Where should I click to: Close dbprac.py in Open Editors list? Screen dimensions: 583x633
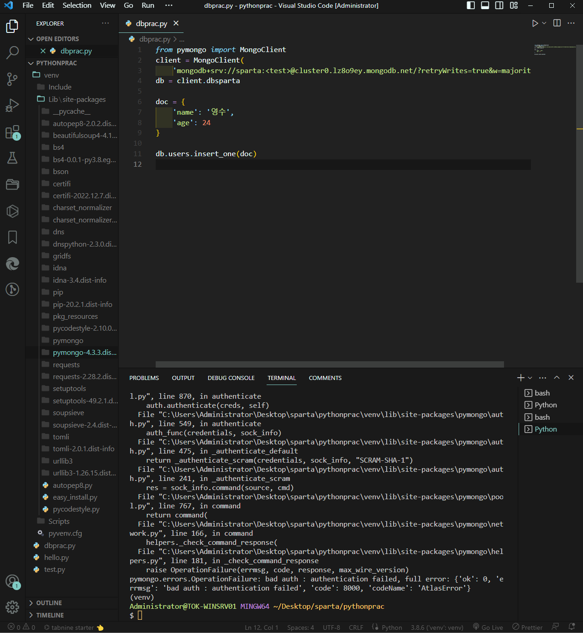click(x=43, y=51)
